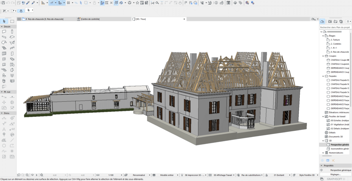The width and height of the screenshot is (352, 181).
Task: Click the element information (i) icon
Action: pyautogui.click(x=216, y=3)
